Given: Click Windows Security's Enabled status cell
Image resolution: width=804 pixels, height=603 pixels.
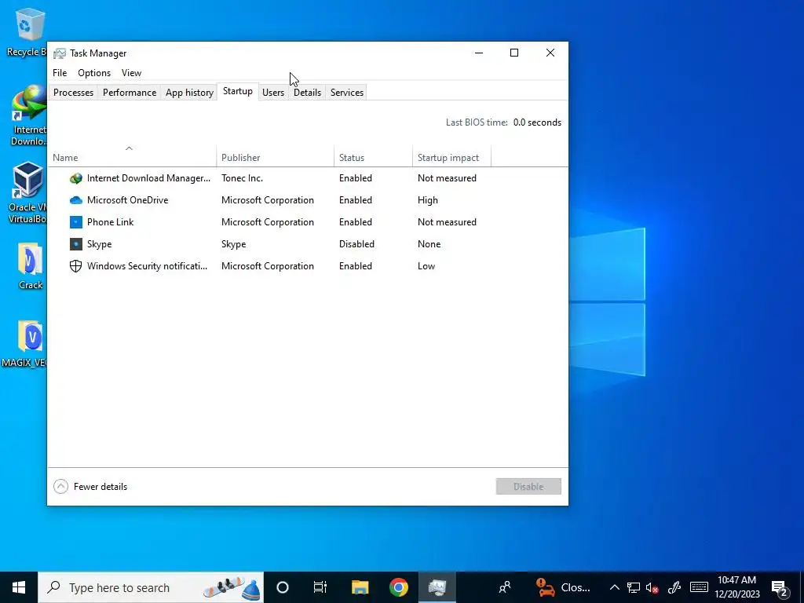Looking at the screenshot, I should click(356, 266).
